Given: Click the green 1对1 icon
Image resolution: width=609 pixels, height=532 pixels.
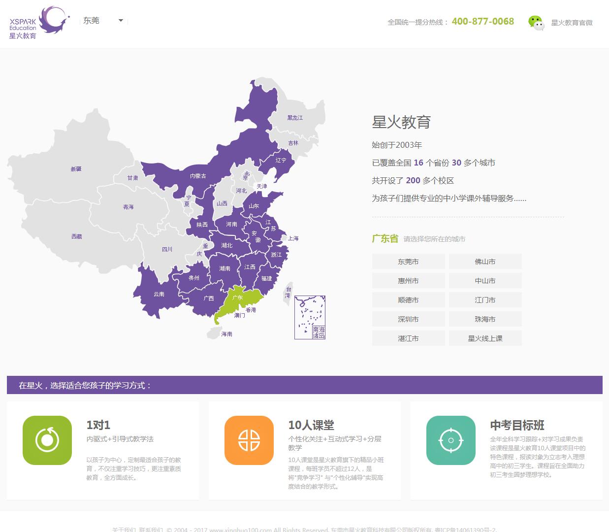Looking at the screenshot, I should point(47,440).
